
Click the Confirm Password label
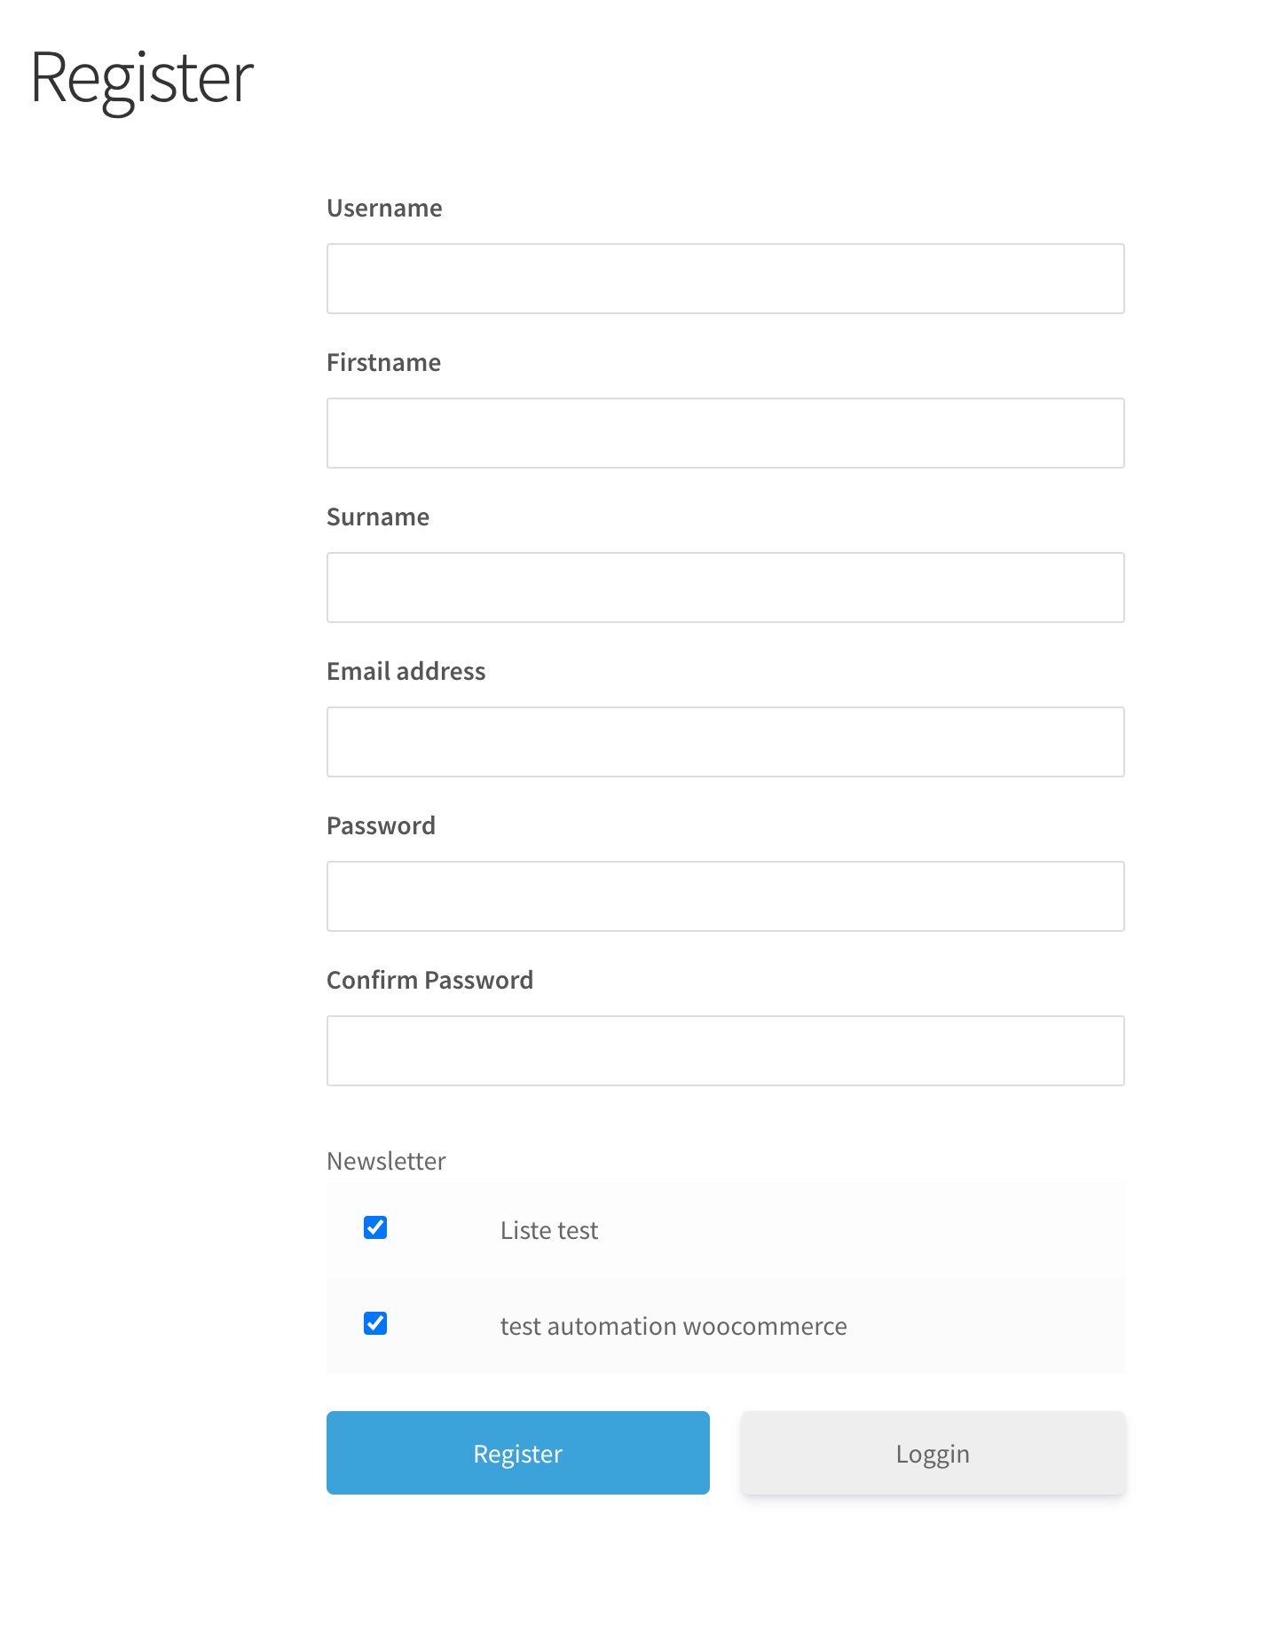click(x=429, y=980)
